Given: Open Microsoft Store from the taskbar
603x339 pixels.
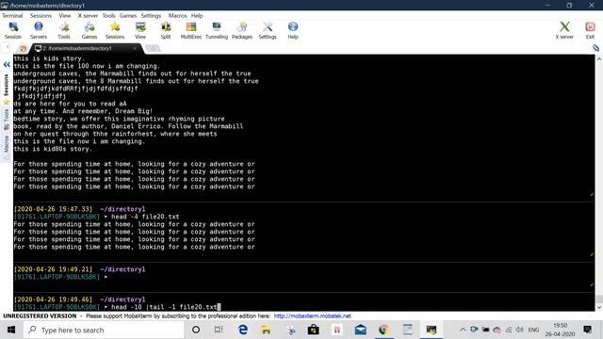Looking at the screenshot, I should click(x=313, y=330).
